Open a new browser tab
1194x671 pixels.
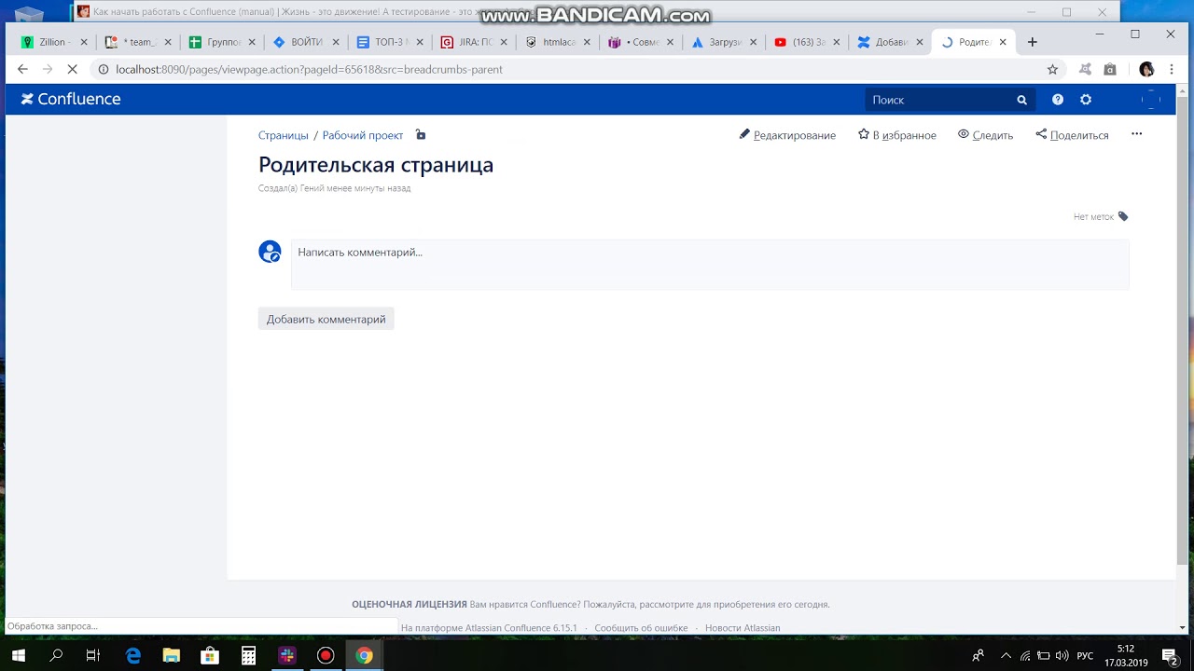pyautogui.click(x=1032, y=42)
